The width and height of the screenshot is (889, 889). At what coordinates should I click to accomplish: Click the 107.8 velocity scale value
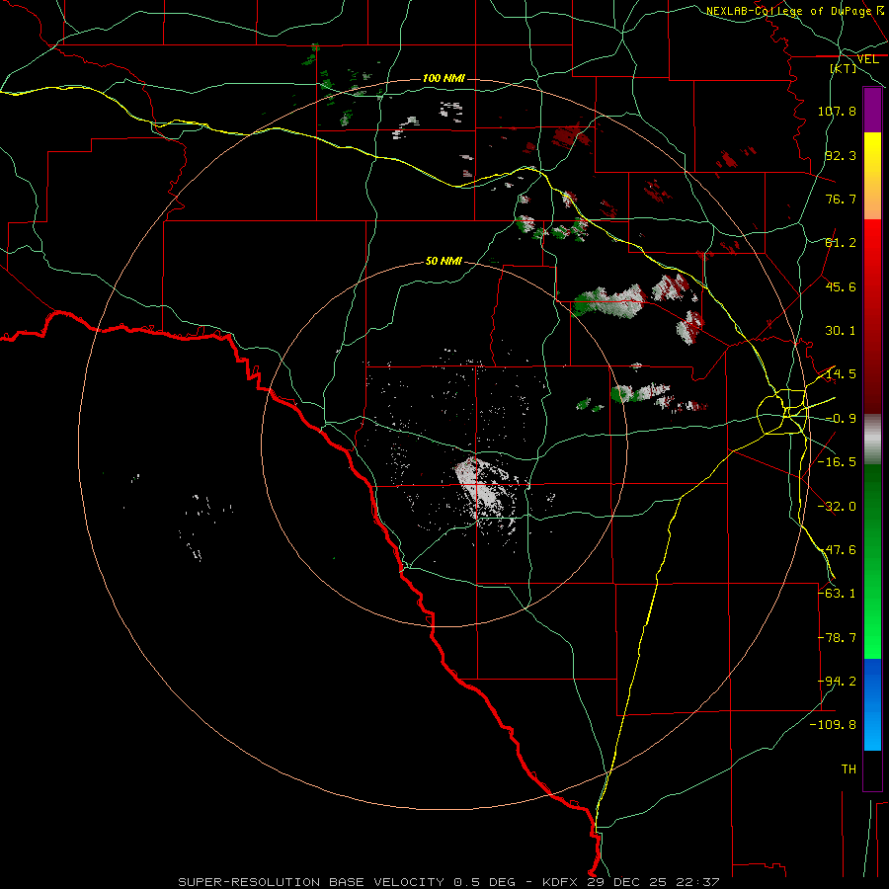[837, 111]
